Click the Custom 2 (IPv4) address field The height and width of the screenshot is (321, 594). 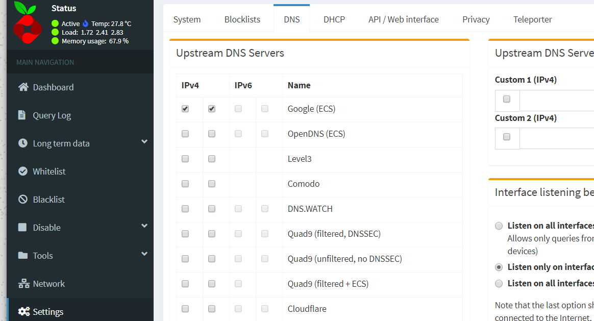click(x=556, y=138)
